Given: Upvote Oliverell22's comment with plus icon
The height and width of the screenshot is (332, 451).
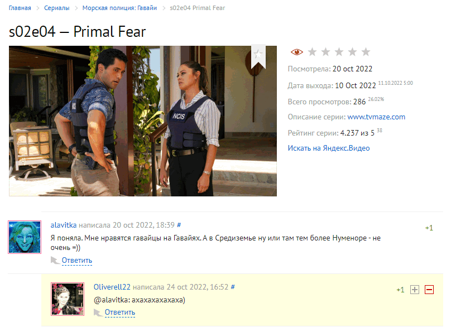Looking at the screenshot, I should pos(415,290).
